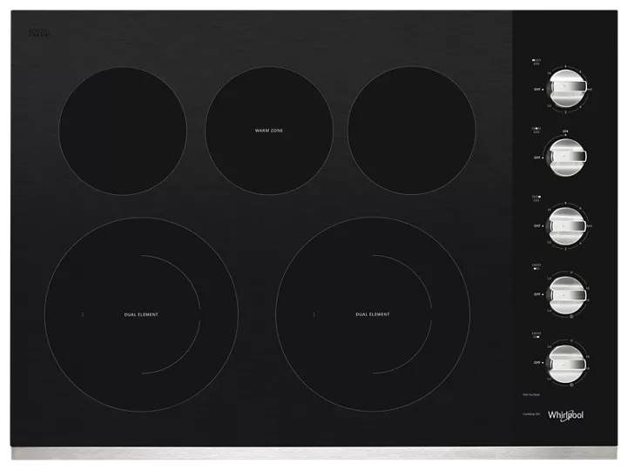Click the ON marking above the second knob
Image resolution: width=628 pixels, height=470 pixels.
coord(564,131)
